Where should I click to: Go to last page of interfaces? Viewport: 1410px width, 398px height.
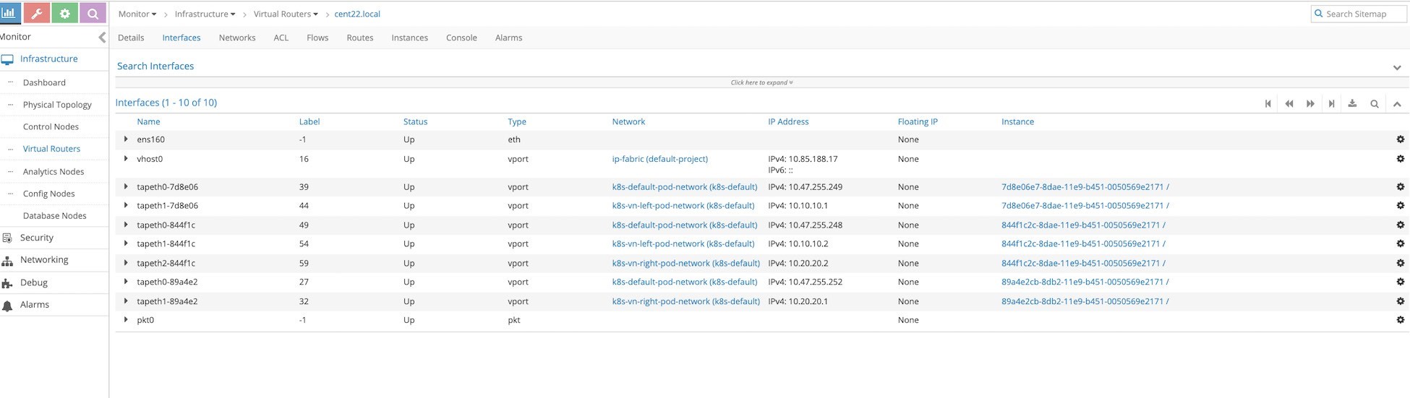[1331, 104]
